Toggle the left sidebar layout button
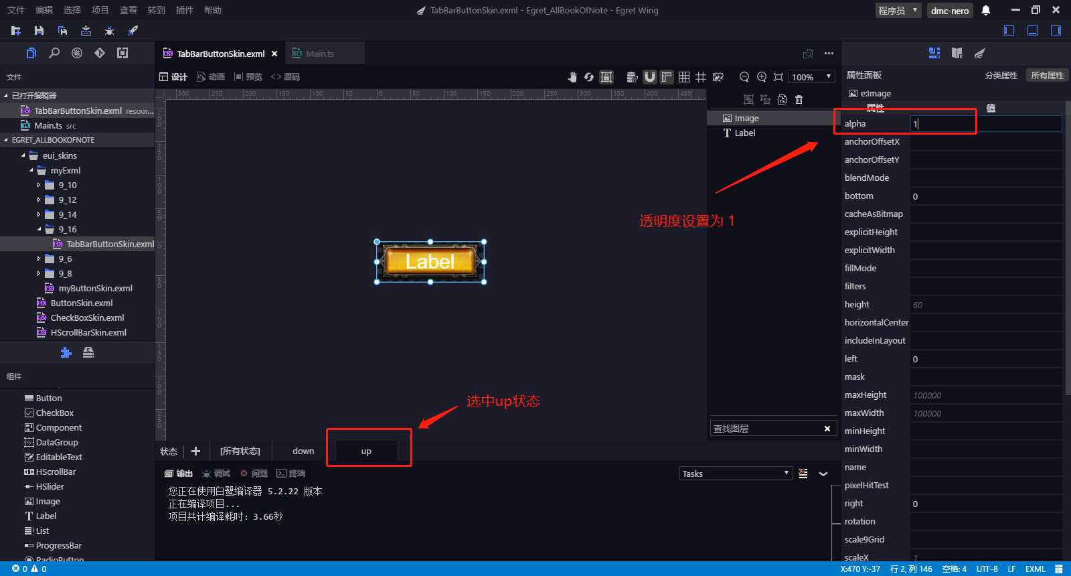Screen dimensions: 1071x576 coord(1009,30)
